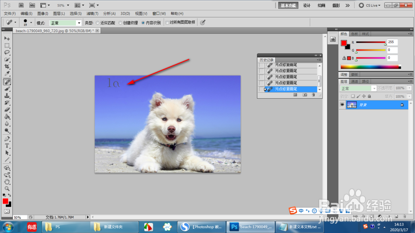Select the 背景 layer thumbnail
The width and height of the screenshot is (415, 233).
(352, 105)
